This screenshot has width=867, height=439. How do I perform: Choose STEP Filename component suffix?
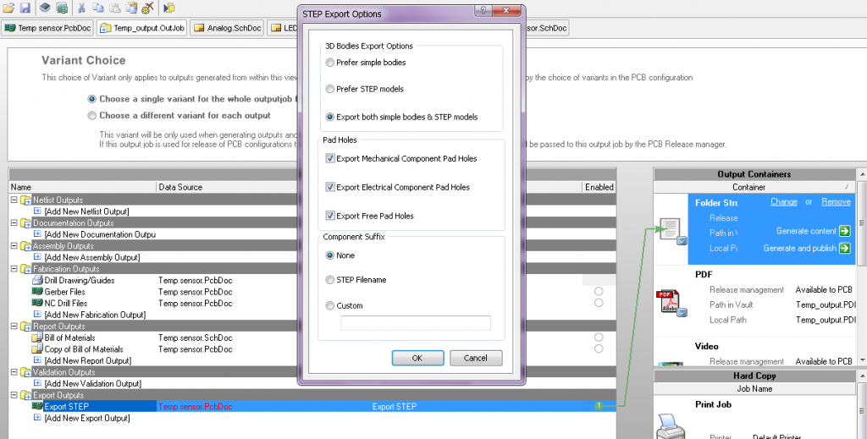tap(329, 280)
